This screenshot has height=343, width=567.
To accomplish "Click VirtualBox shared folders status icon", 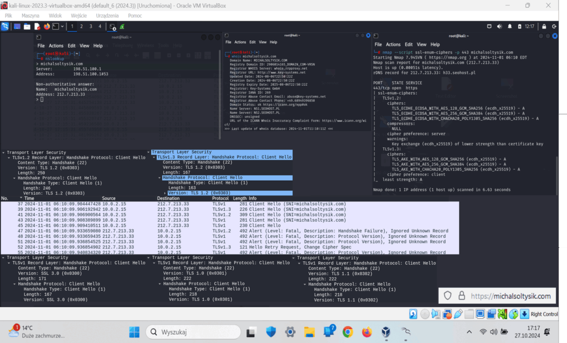I will (469, 314).
